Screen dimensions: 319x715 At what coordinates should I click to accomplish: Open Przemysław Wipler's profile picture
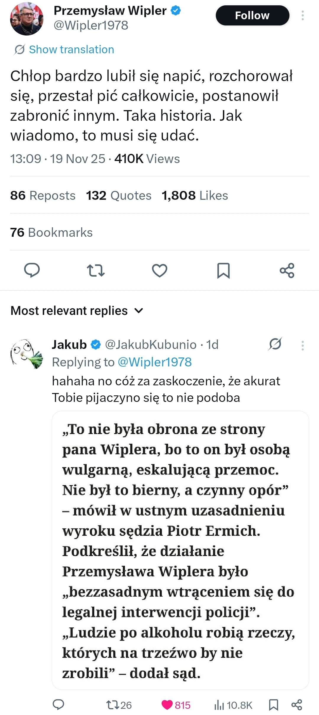[x=27, y=19]
